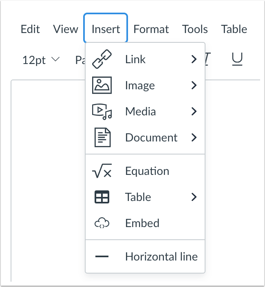Click the Document page icon
Image resolution: width=265 pixels, height=287 pixels.
point(102,138)
